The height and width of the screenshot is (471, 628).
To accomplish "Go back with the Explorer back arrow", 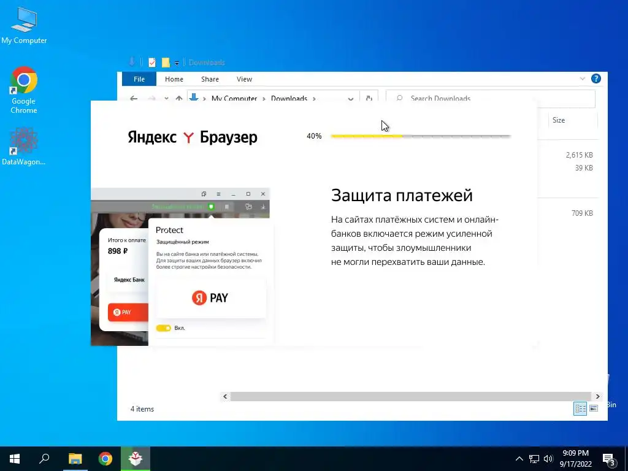I will click(134, 98).
